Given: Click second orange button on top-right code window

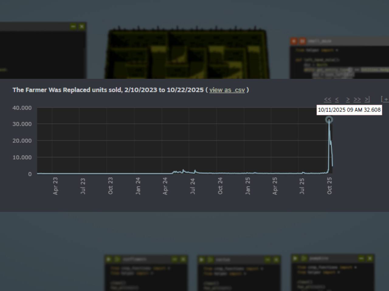Looking at the screenshot, I should [302, 41].
